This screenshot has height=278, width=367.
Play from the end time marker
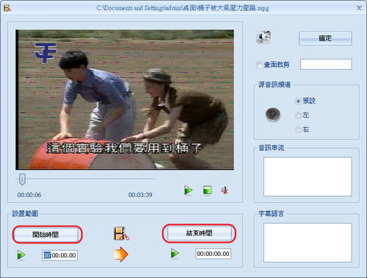175,254
